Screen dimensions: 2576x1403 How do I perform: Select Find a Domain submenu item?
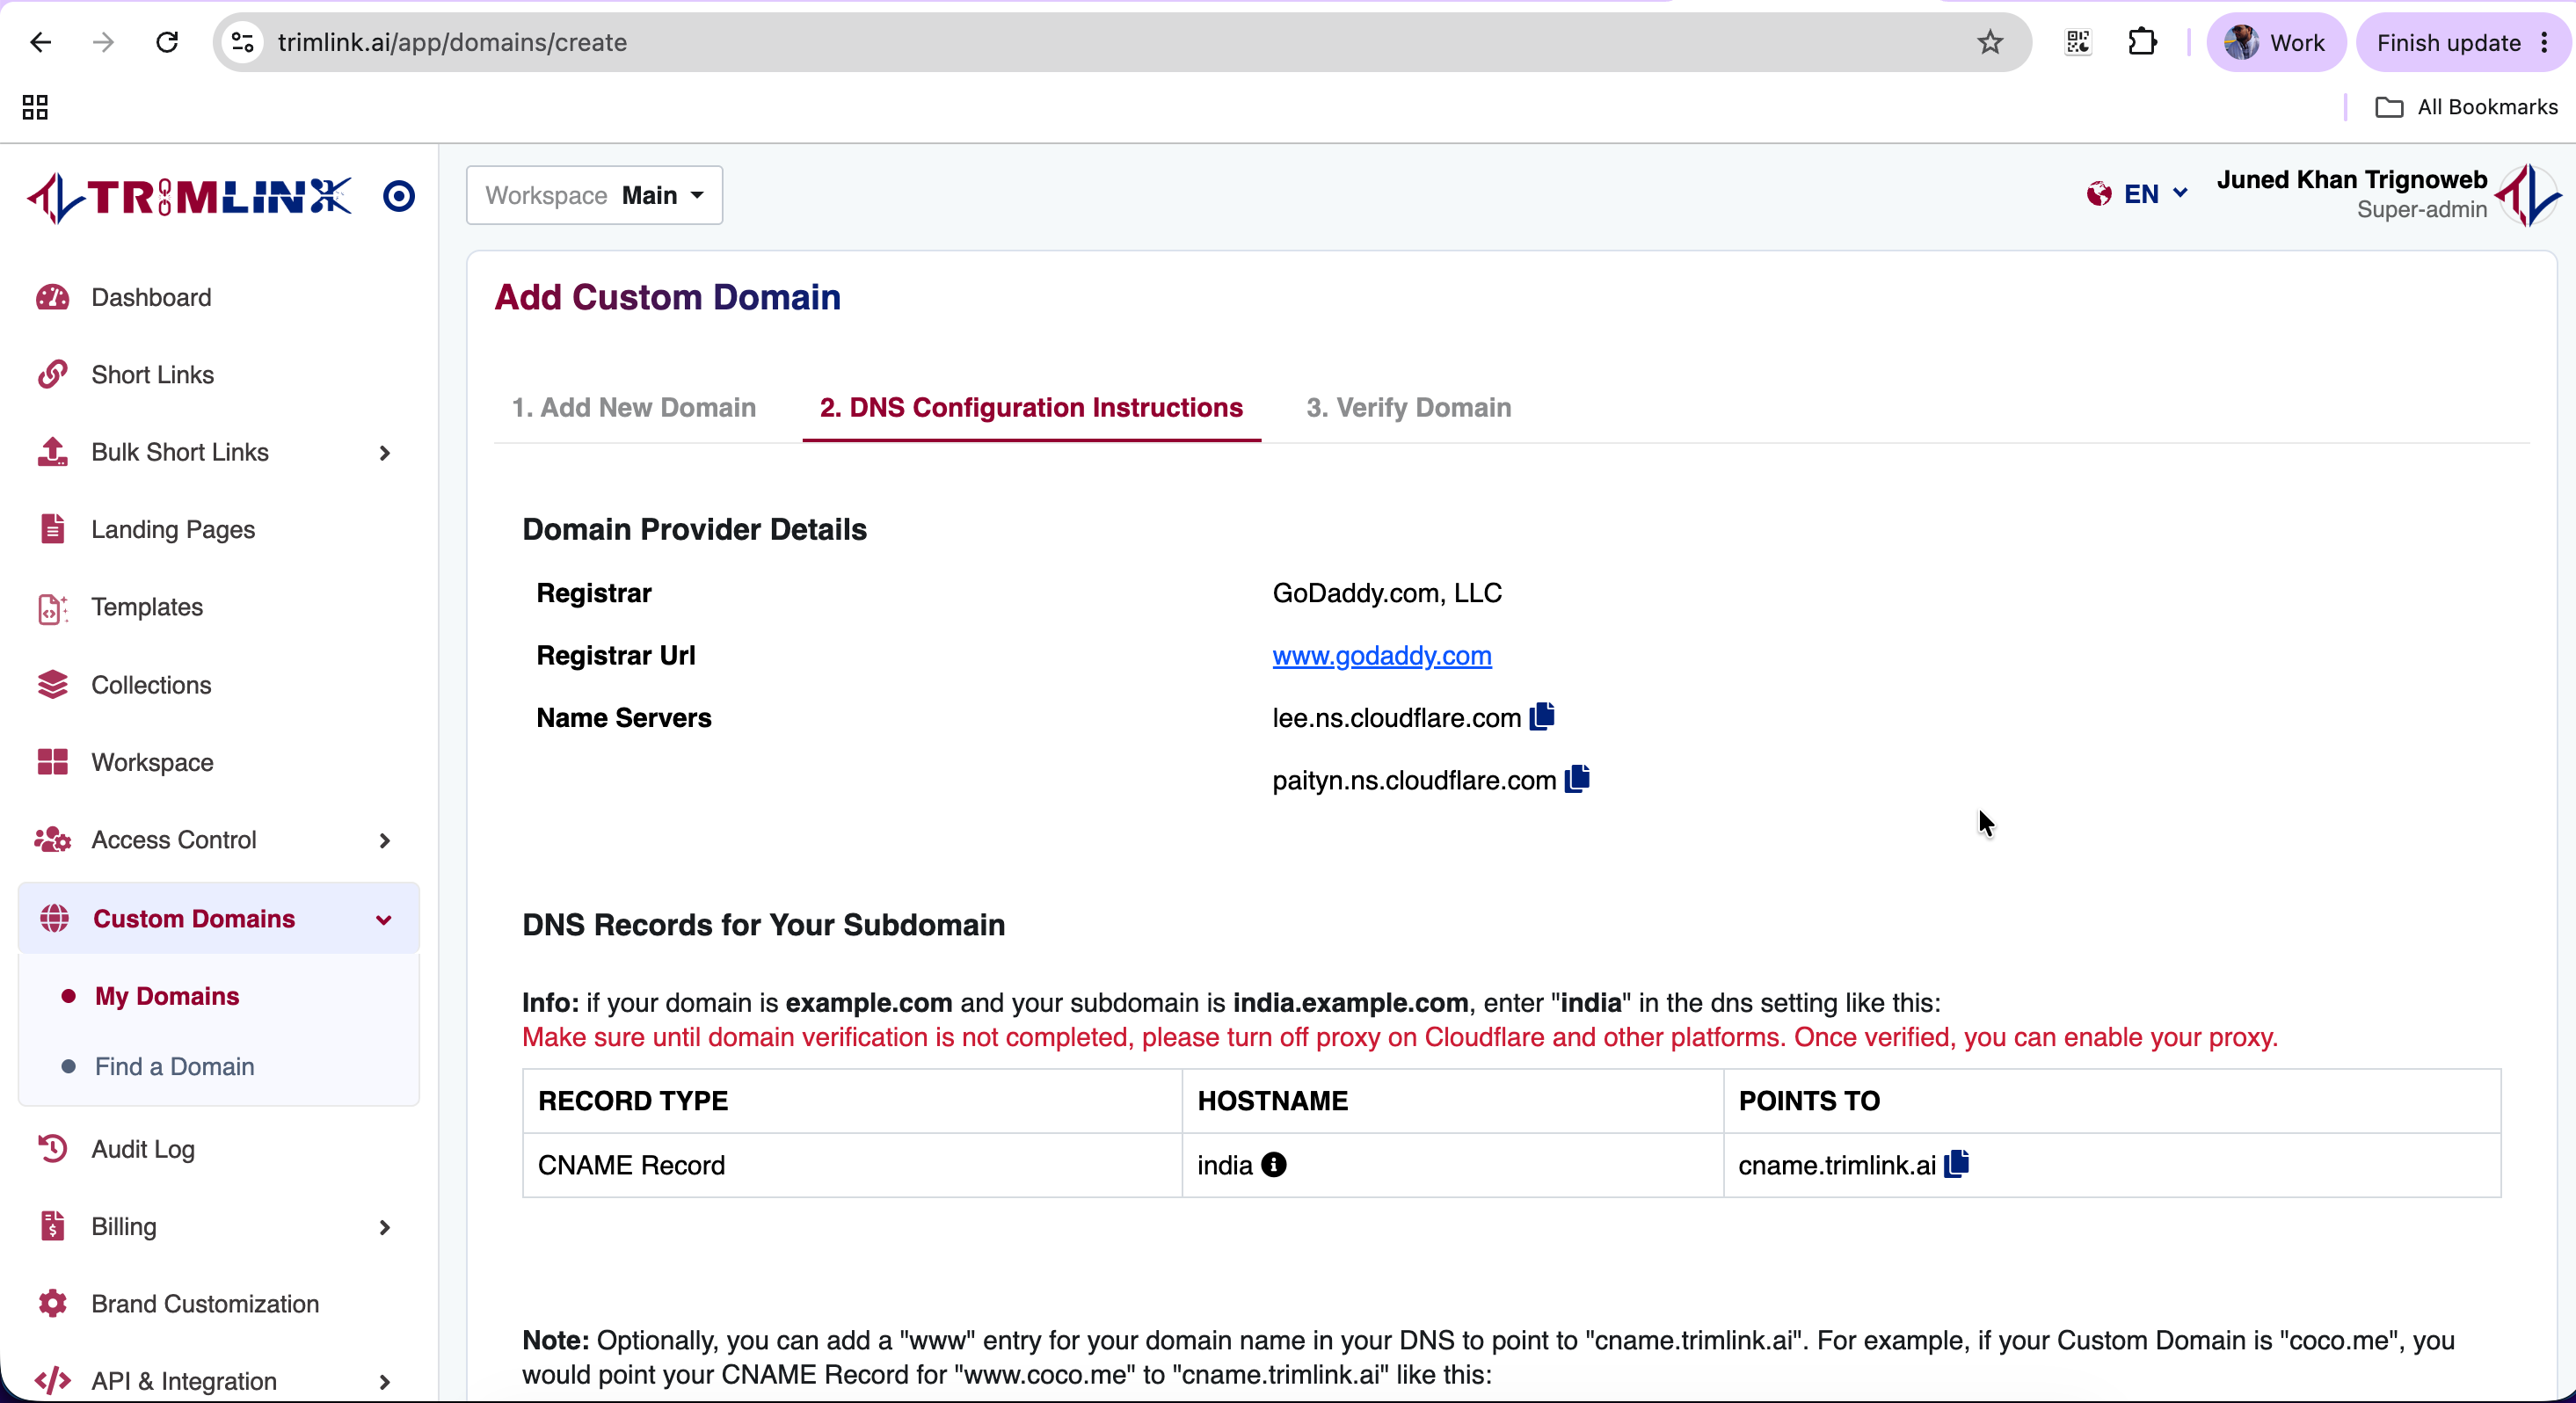(x=174, y=1066)
